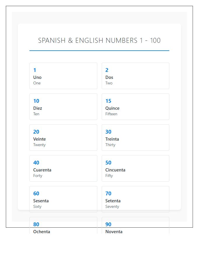Click the English word 'Thirty'
Screen dimensions: 204x262
[110, 145]
